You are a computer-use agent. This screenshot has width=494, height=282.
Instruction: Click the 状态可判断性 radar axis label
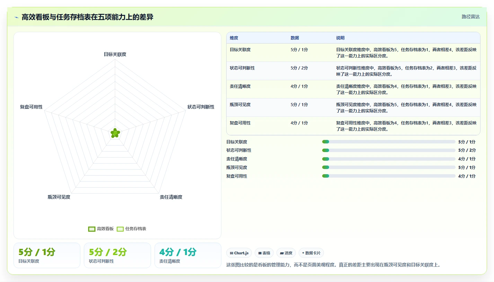[201, 107]
